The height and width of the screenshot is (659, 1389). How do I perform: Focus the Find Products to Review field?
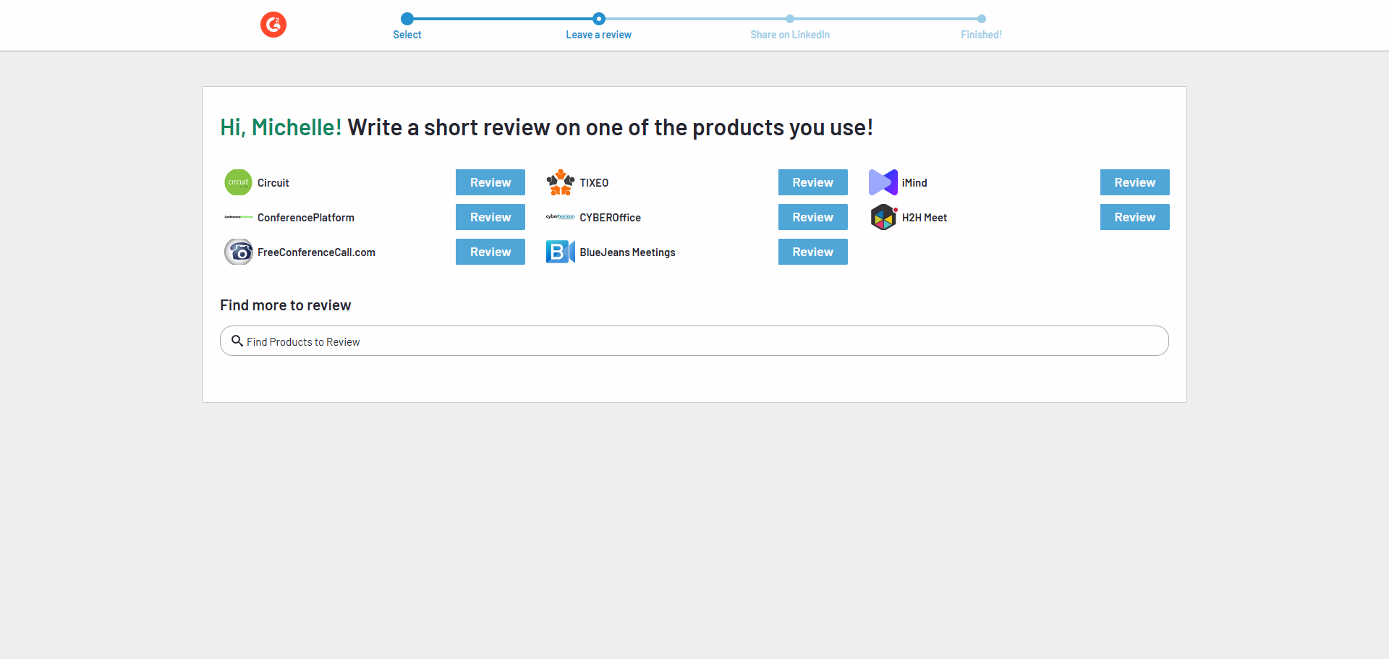694,341
